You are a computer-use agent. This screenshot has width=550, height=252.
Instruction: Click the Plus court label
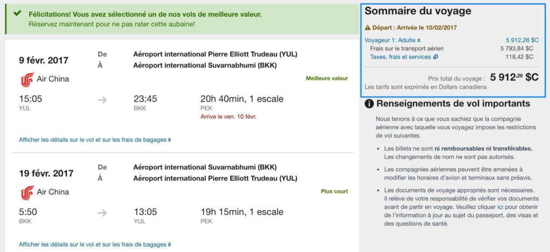pyautogui.click(x=334, y=191)
